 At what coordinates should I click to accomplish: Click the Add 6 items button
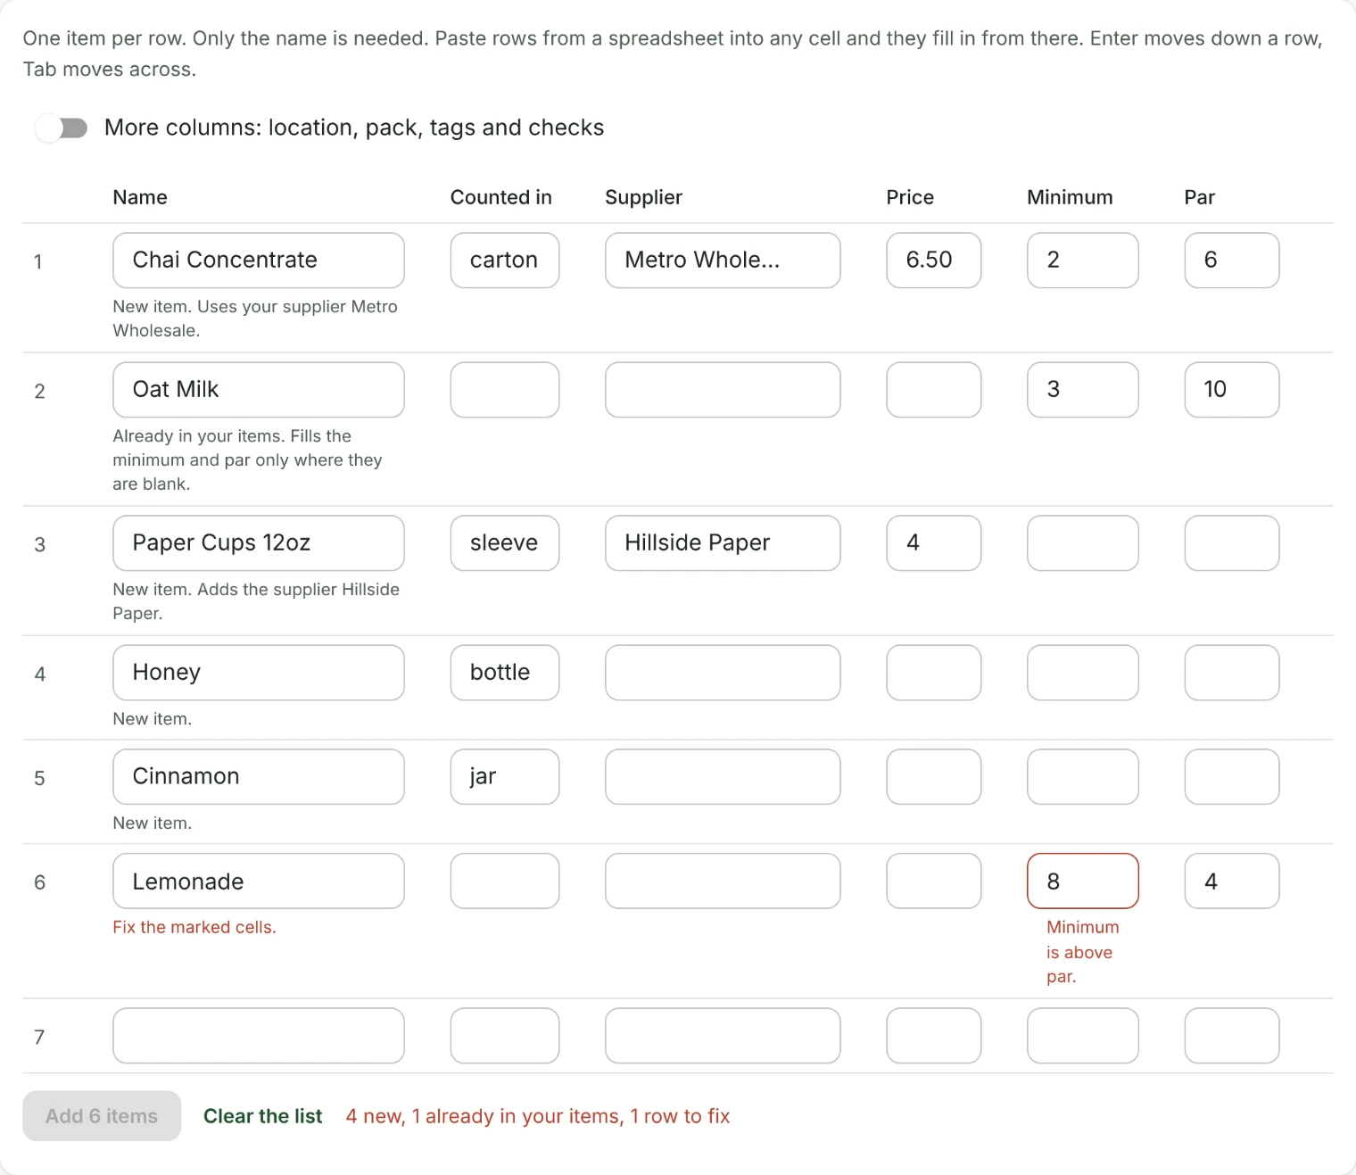(102, 1116)
